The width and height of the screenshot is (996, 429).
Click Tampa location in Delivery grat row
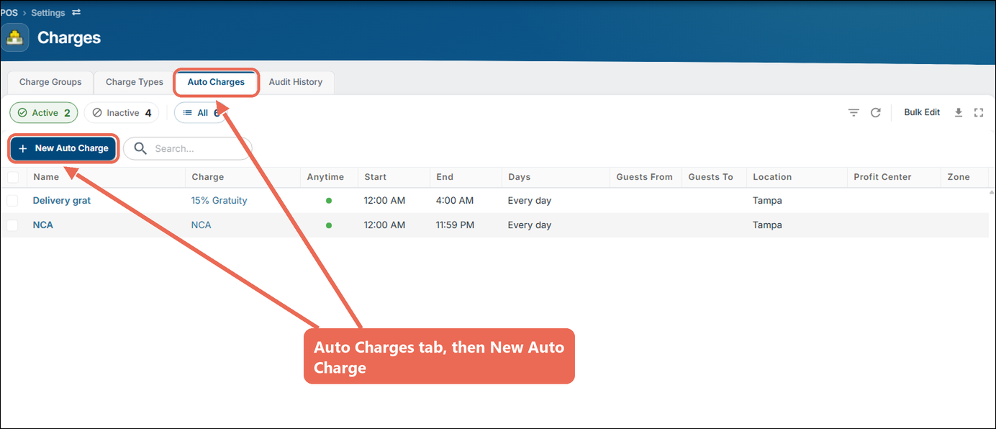(767, 201)
